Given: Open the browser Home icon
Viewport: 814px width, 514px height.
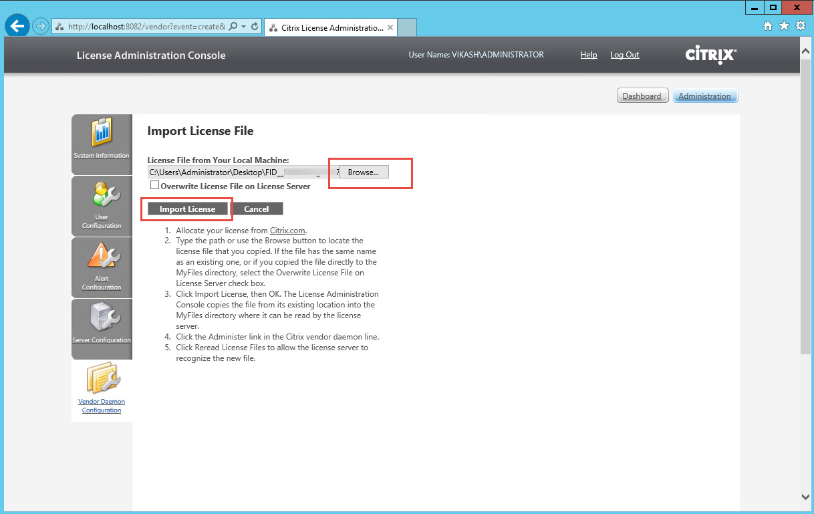Looking at the screenshot, I should pos(768,26).
